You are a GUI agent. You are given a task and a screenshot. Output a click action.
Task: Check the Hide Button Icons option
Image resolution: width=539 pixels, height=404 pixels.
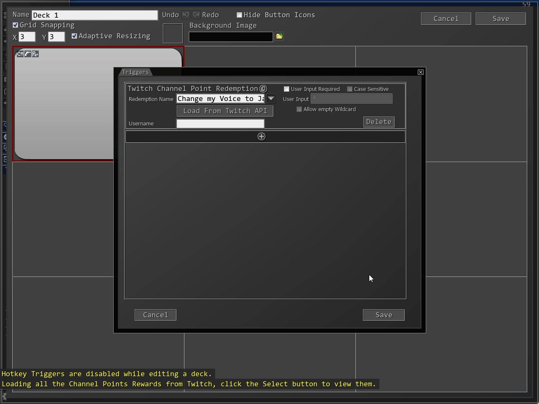(239, 15)
